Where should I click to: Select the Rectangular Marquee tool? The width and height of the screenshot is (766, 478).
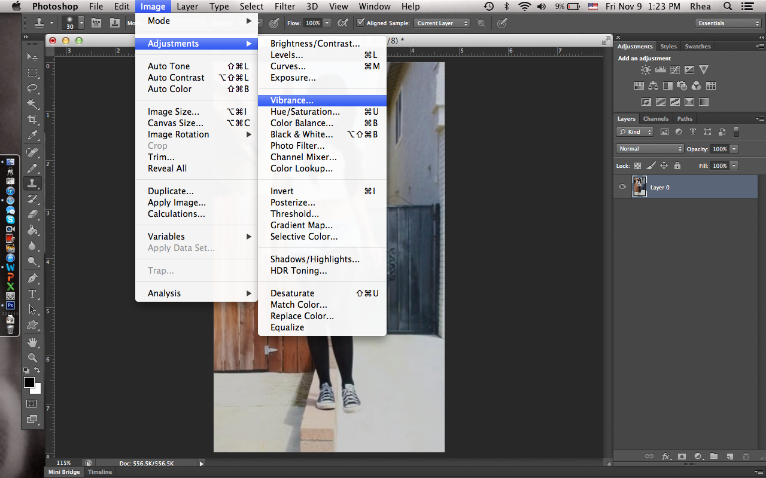tap(32, 73)
